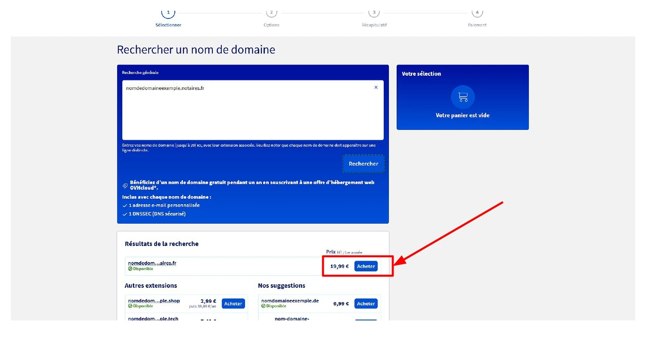Click Acheter for the nomdomaineexemple.de suggestion
The width and height of the screenshot is (646, 363).
(366, 303)
